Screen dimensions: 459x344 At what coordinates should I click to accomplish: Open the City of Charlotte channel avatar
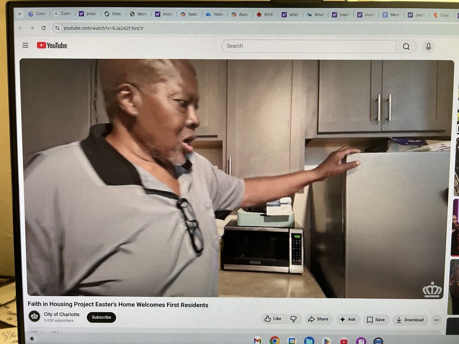(x=34, y=316)
